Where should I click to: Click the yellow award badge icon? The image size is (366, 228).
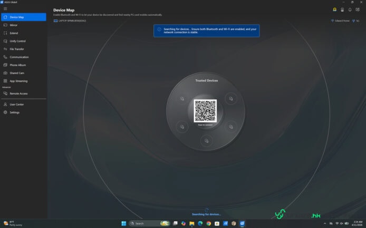pos(334,9)
